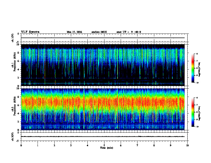211x163 pixels.
Task: Click the "7" tick on the Time axis
Action: click(137, 145)
